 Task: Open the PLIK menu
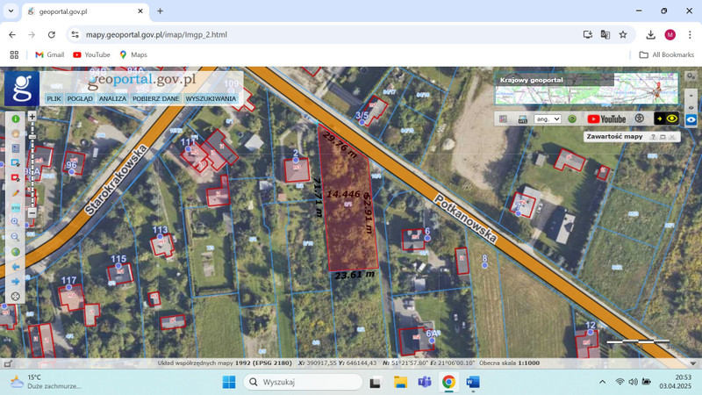(54, 99)
